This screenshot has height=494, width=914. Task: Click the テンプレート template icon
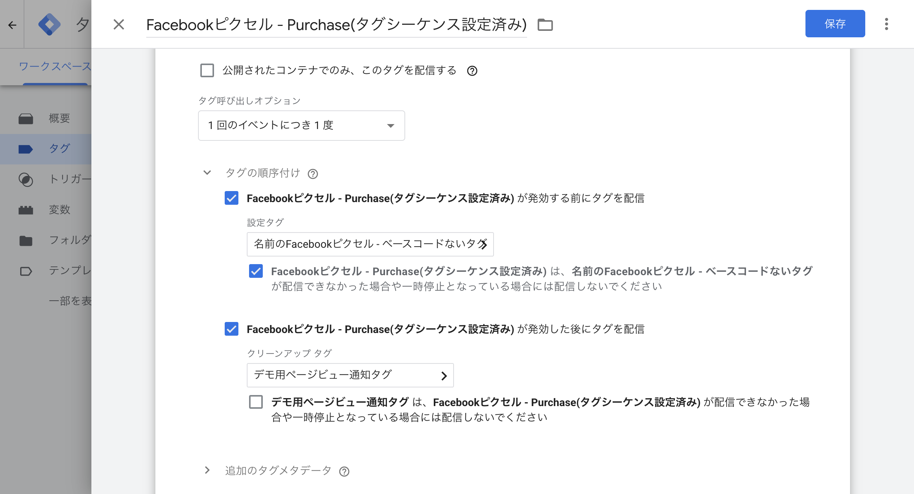pos(26,271)
